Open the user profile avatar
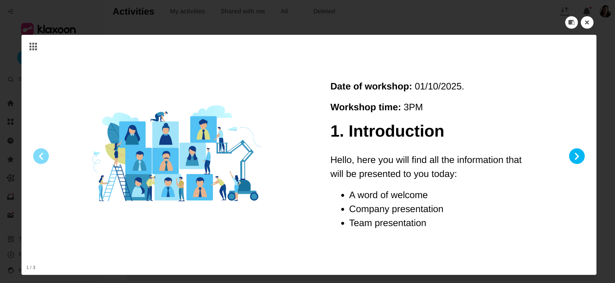This screenshot has width=615, height=283. [605, 11]
